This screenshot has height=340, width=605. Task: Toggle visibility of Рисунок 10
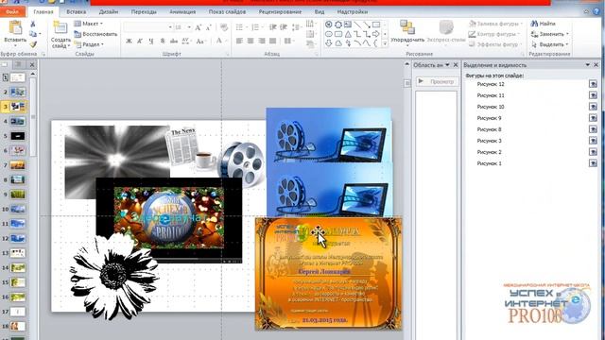pyautogui.click(x=593, y=107)
